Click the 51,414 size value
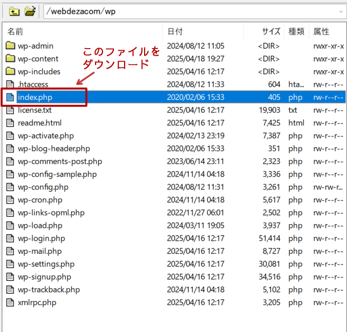Screen dimensions: 347x332 pos(269,239)
